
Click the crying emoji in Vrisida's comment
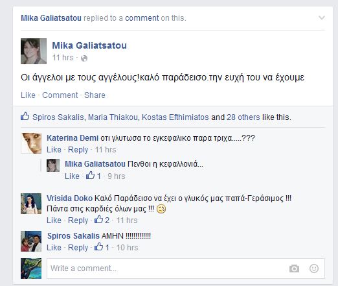[x=161, y=209]
